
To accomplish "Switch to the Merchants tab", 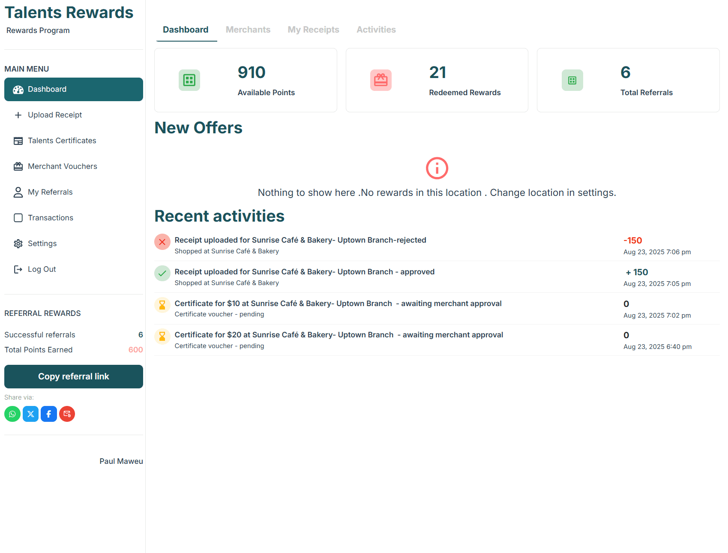I will pyautogui.click(x=248, y=30).
